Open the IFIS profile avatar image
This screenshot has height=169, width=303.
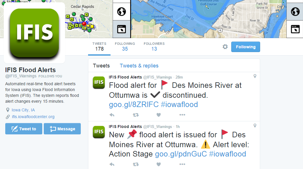tap(34, 33)
